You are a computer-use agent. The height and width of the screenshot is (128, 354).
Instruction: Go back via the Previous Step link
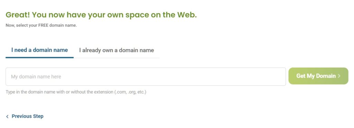click(25, 116)
